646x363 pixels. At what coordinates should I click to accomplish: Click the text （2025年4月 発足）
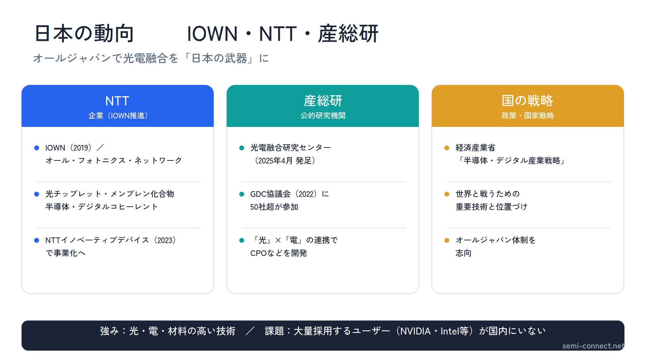tap(285, 161)
